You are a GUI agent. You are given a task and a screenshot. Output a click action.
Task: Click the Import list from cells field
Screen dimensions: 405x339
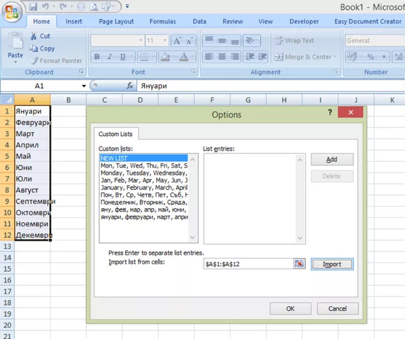point(248,264)
